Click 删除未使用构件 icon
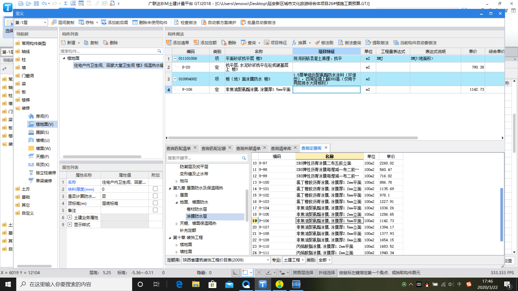Image resolution: width=518 pixels, height=291 pixels. (x=135, y=22)
